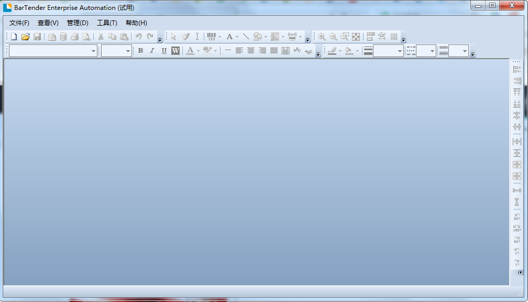Undo the last action

pos(138,37)
